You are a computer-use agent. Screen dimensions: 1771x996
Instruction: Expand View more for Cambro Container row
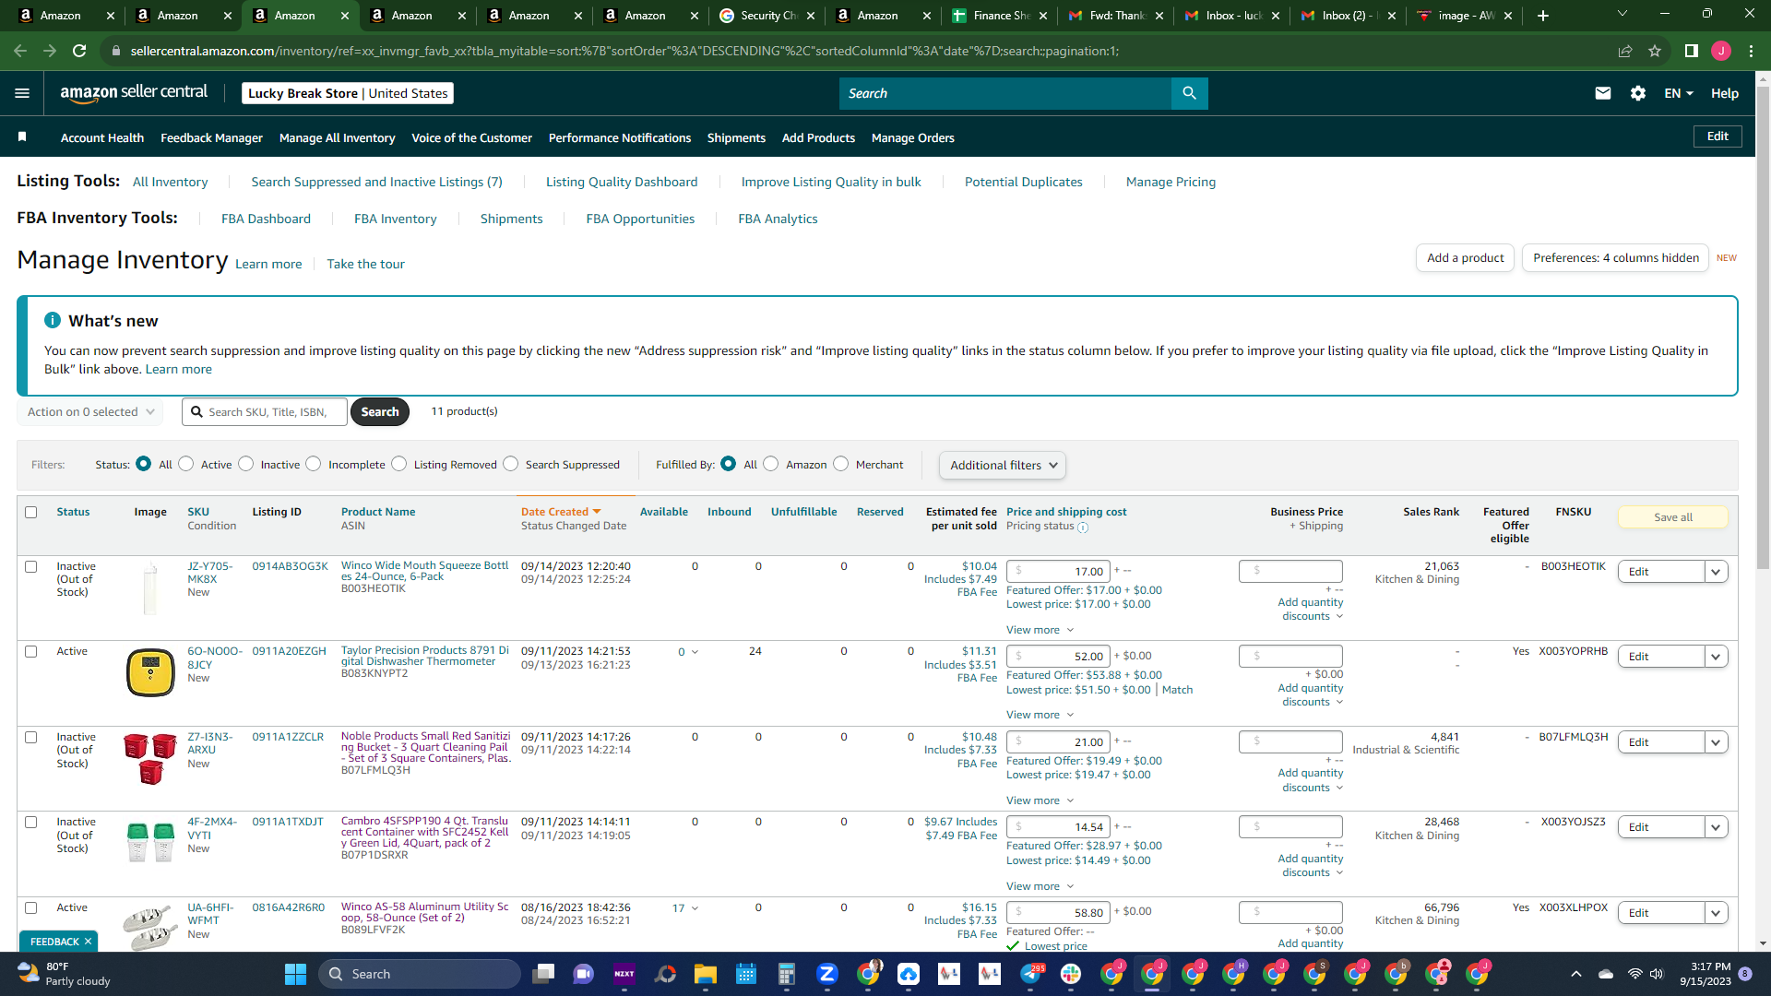(1040, 886)
